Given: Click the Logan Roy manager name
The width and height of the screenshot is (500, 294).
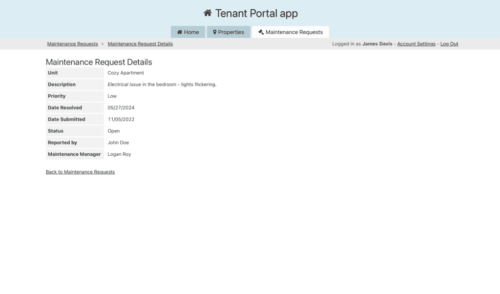Looking at the screenshot, I should 119,154.
